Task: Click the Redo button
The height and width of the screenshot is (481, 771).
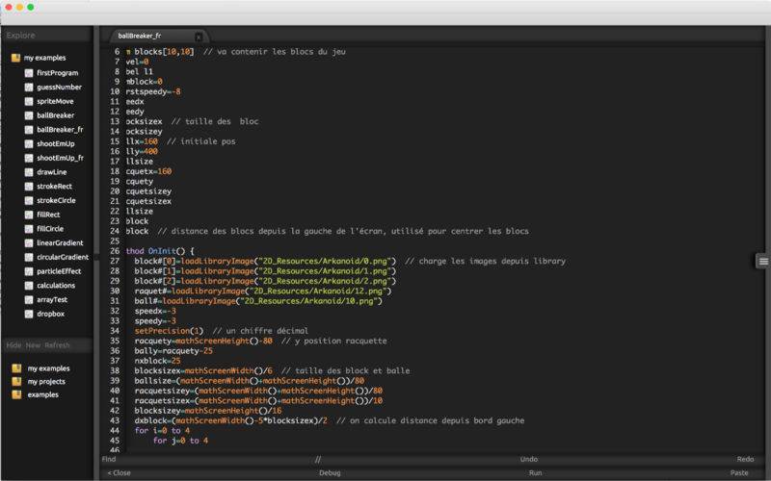Action: point(745,460)
